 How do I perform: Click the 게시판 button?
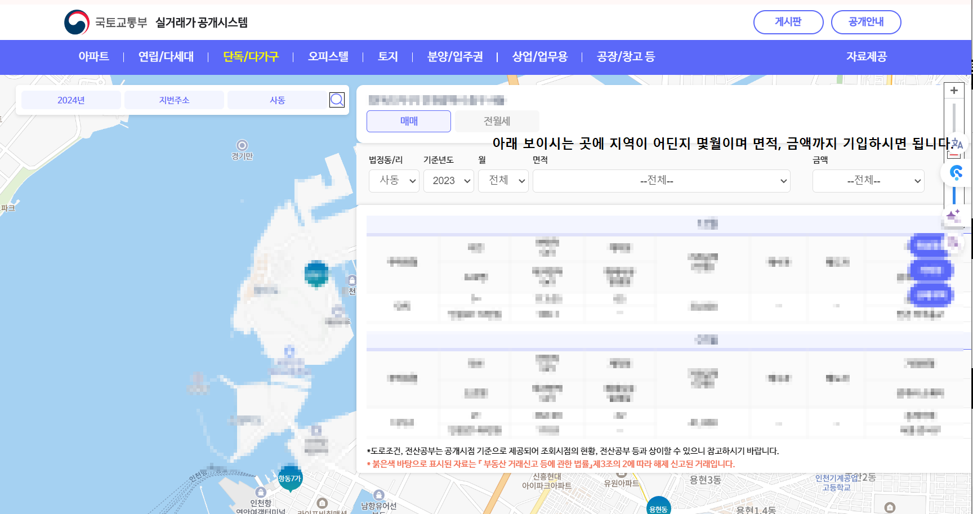coord(788,22)
